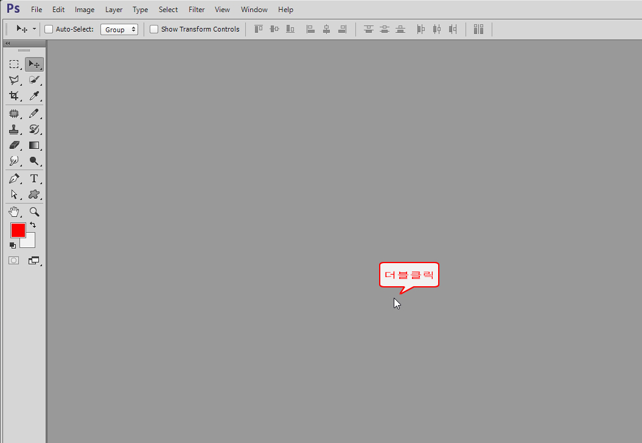Click Auto-Align Layers button

pos(479,29)
